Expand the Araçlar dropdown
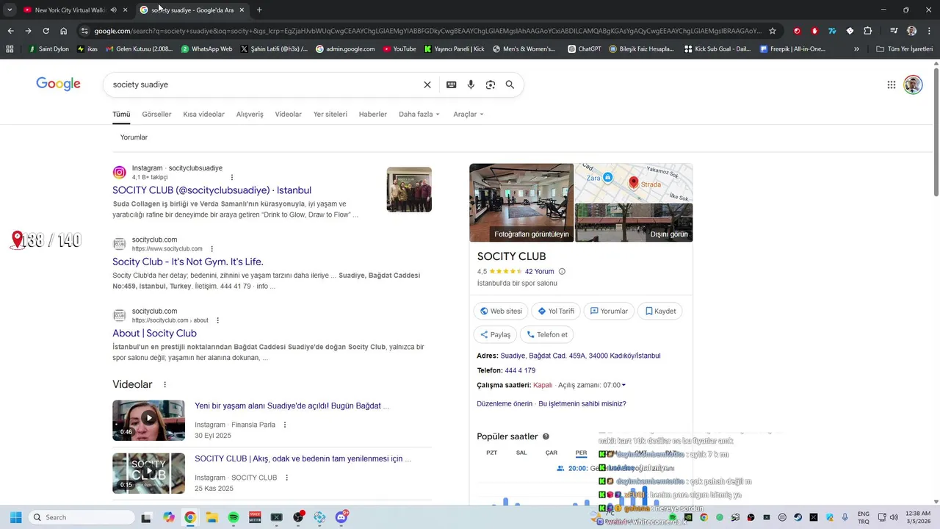The image size is (940, 529). (x=469, y=115)
